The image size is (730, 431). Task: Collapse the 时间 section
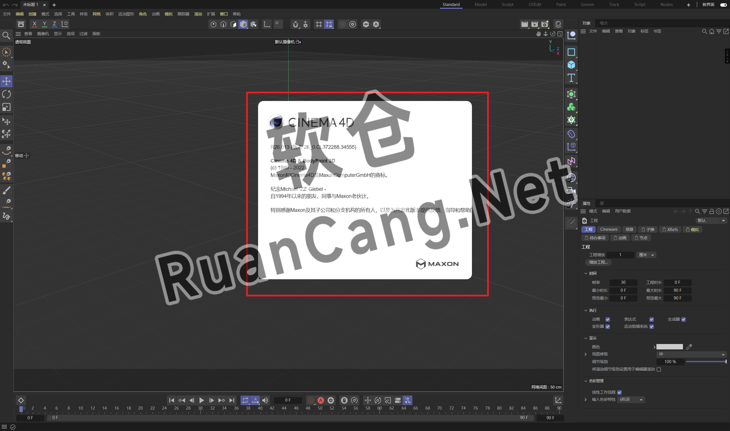pyautogui.click(x=586, y=273)
